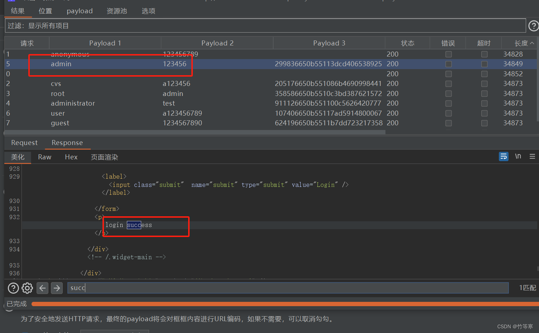Screen dimensions: 539x333
Task: Switch to 美化 view
Action: 18,157
